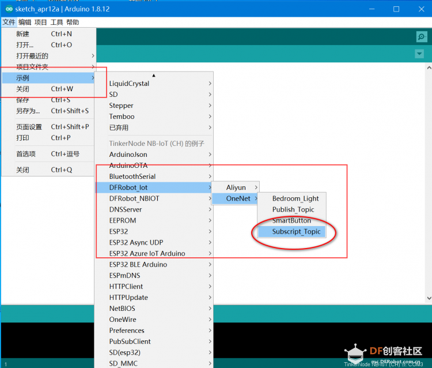Select the OneNet submenu
The width and height of the screenshot is (432, 368).
[236, 198]
